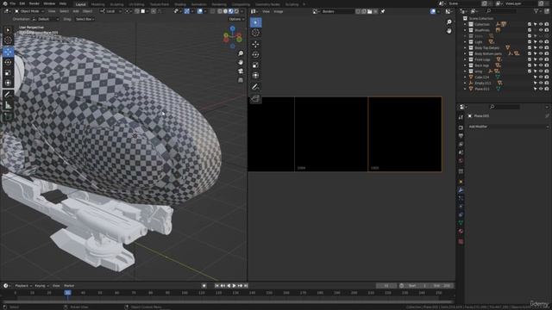Click the navigation axis gizmo
The width and height of the screenshot is (552, 310).
coord(232,36)
